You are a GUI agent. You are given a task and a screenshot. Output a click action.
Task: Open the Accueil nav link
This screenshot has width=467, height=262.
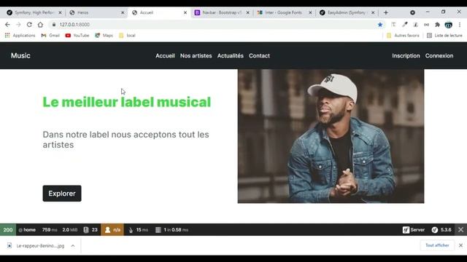click(x=166, y=56)
